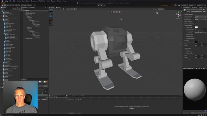The height and width of the screenshot is (116, 207).
Task: Select the Scale tool in toolbar
Action: (11, 5)
